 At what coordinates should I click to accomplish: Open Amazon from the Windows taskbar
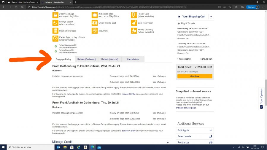[85, 147]
